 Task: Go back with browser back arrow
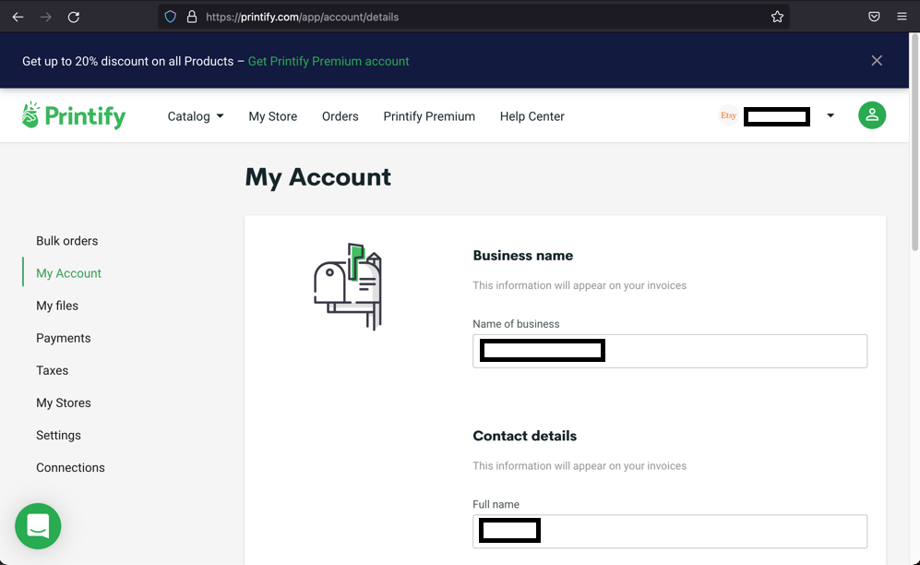click(18, 17)
